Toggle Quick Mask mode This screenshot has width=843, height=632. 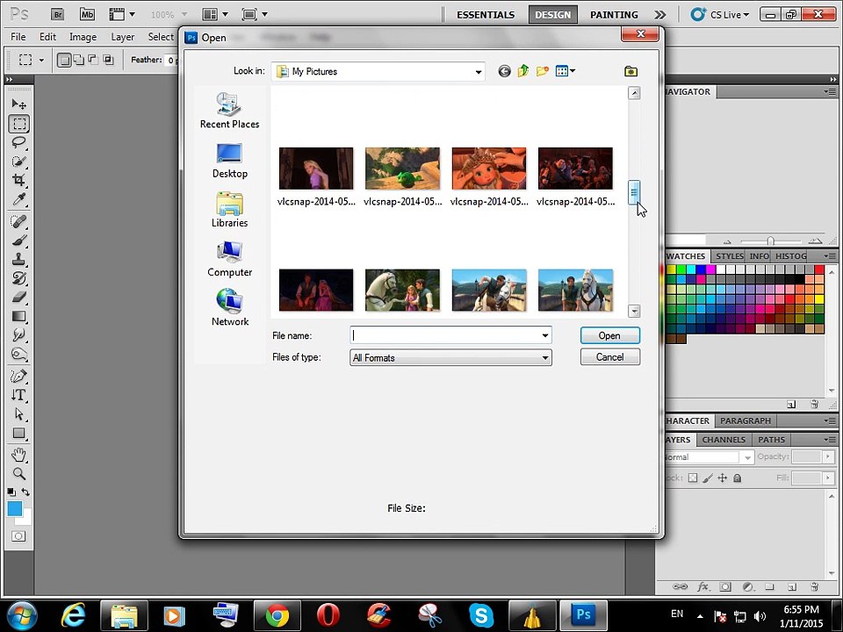point(18,536)
